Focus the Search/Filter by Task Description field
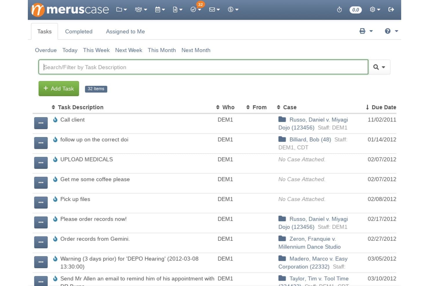 click(203, 67)
